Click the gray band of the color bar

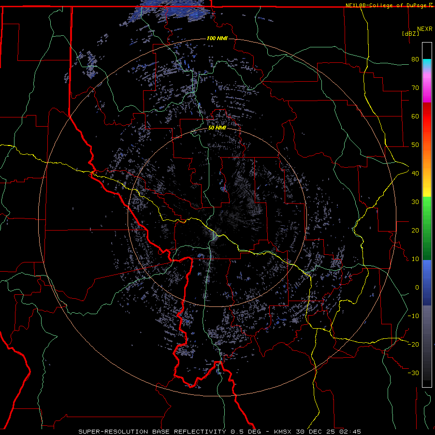click(427, 343)
